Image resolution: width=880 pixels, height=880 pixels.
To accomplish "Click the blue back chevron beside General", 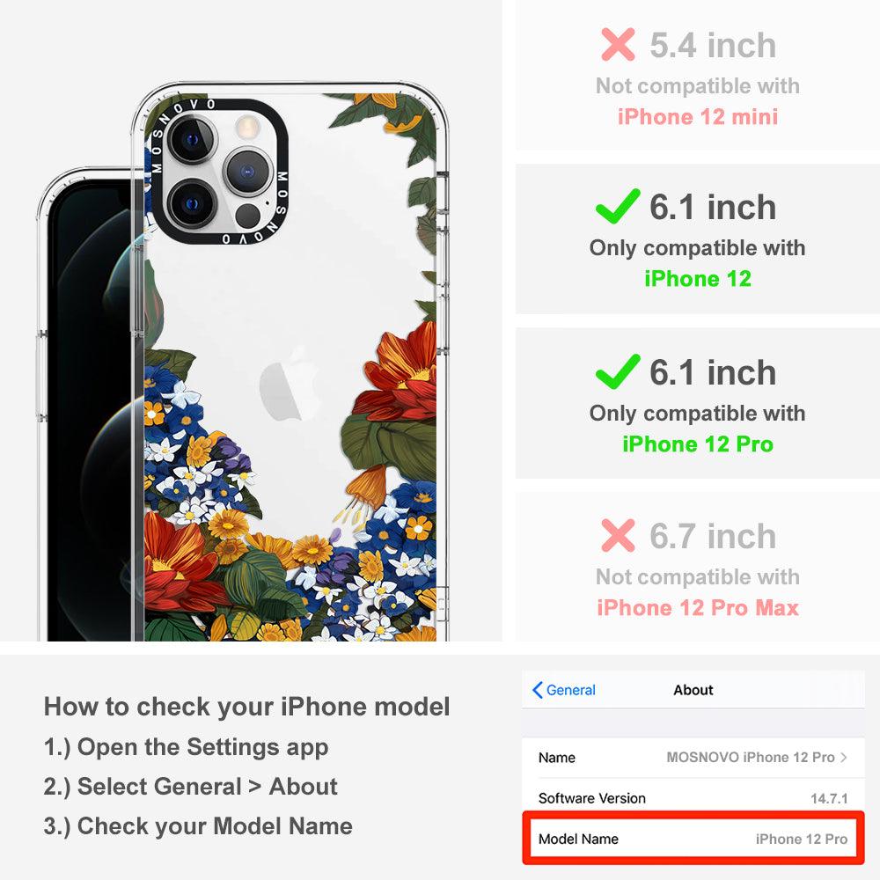I will (537, 690).
